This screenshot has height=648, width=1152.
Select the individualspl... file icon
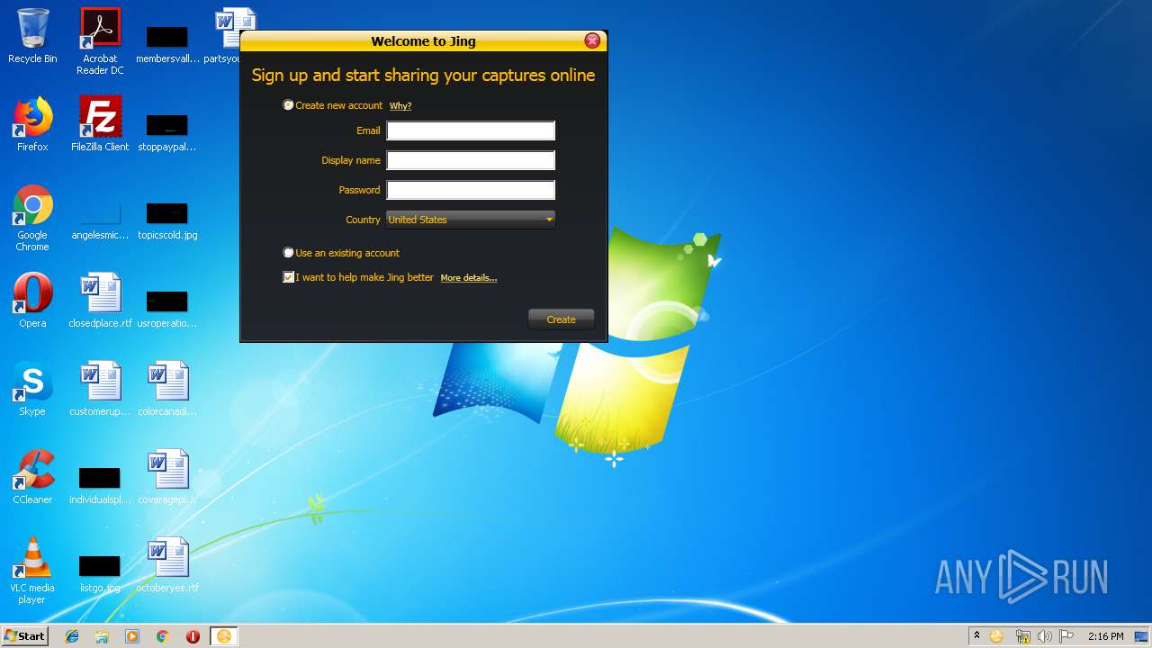100,485
